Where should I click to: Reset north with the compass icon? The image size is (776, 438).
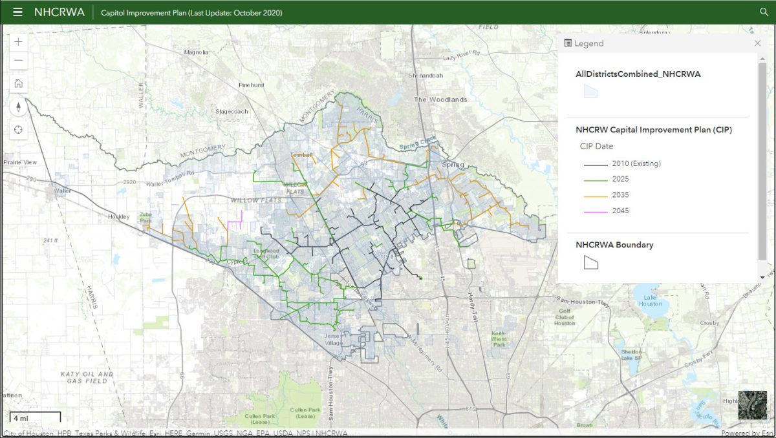(18, 107)
